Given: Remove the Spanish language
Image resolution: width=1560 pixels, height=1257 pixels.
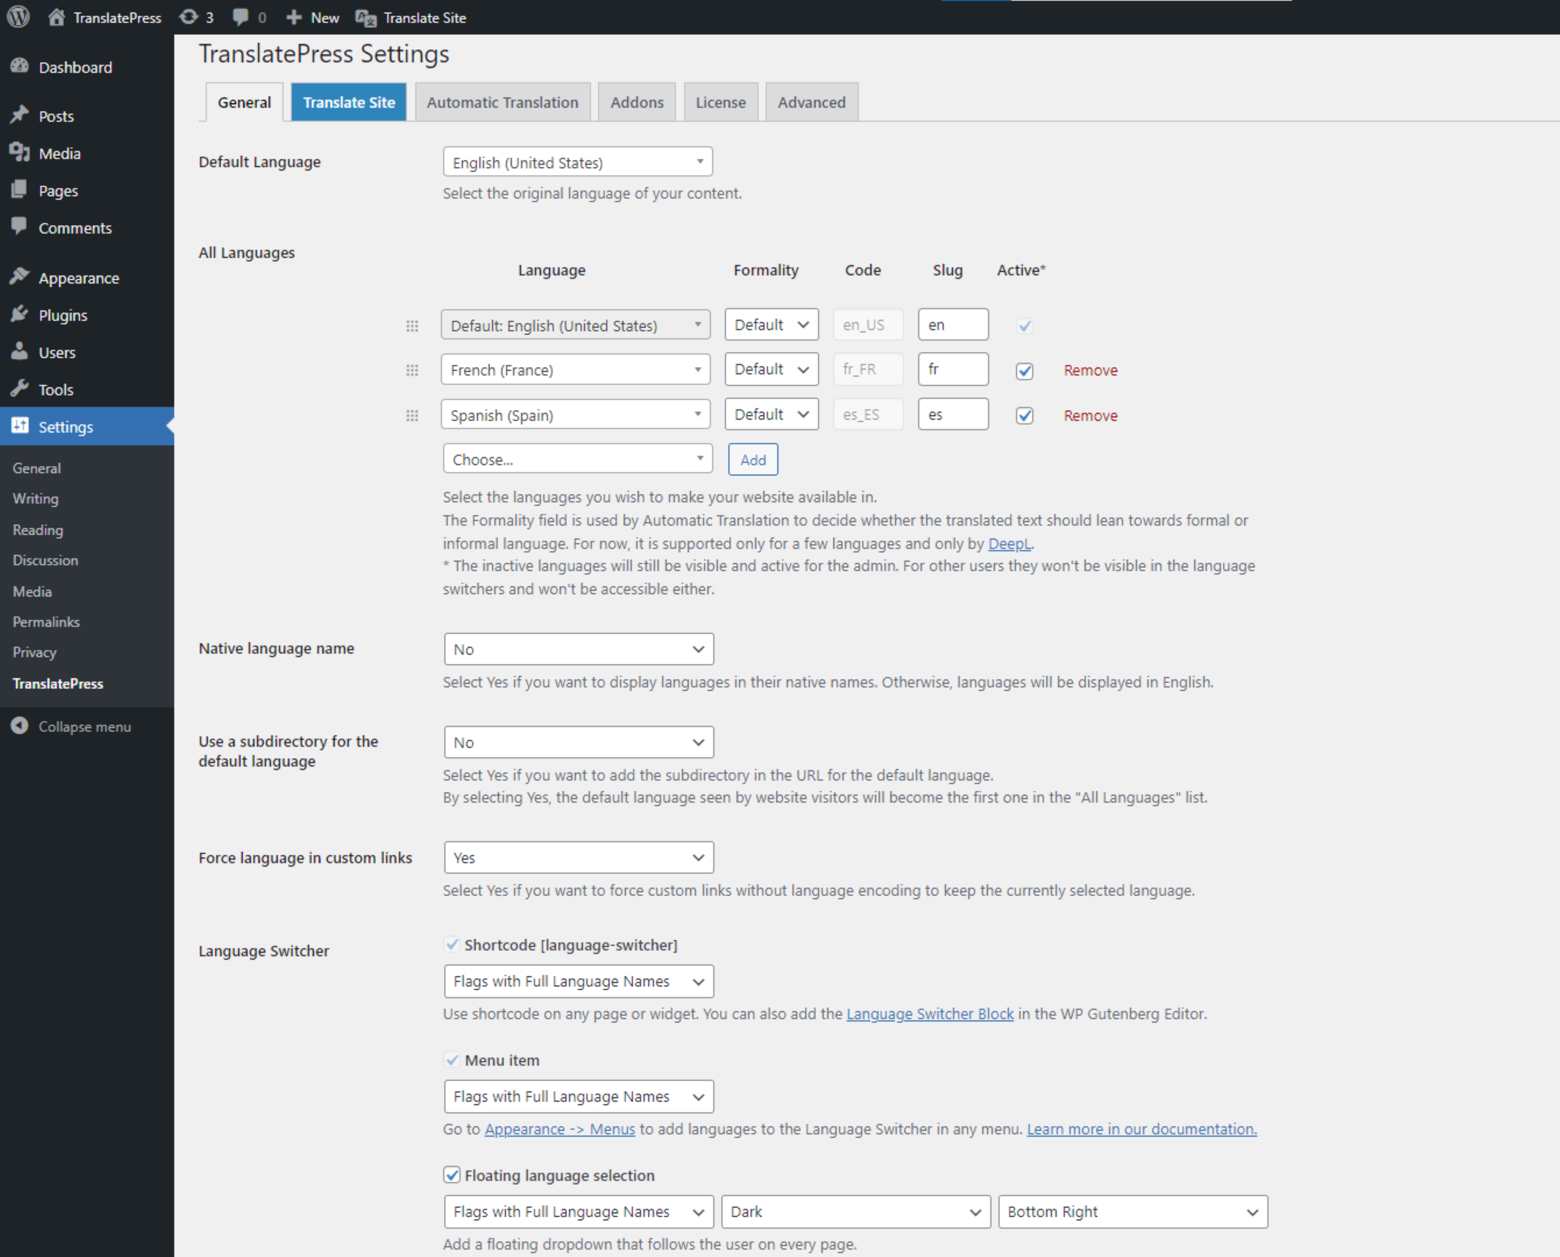Looking at the screenshot, I should 1090,415.
